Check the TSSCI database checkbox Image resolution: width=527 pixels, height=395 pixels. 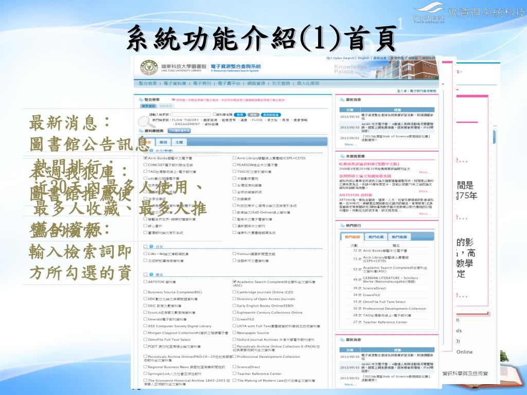[234, 171]
